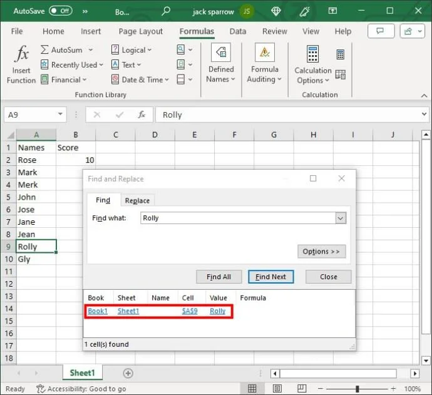432x395 pixels.
Task: Click the search magnifier in title bar
Action: pyautogui.click(x=166, y=11)
